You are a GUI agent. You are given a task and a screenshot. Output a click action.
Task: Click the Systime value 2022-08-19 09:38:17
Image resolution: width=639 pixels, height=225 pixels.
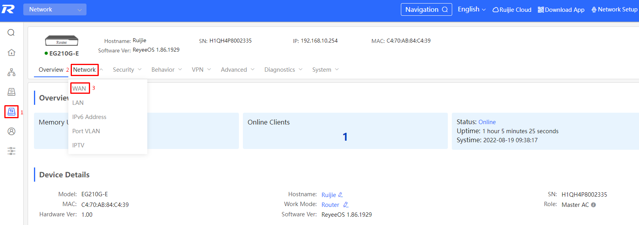tap(510, 140)
